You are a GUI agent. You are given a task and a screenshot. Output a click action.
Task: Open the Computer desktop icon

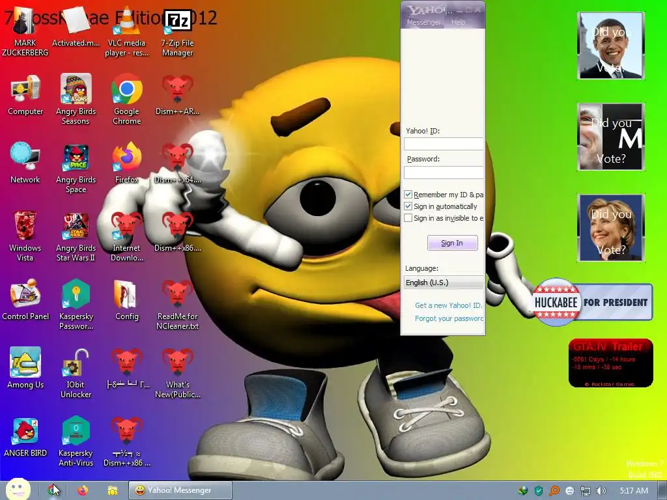coord(25,96)
